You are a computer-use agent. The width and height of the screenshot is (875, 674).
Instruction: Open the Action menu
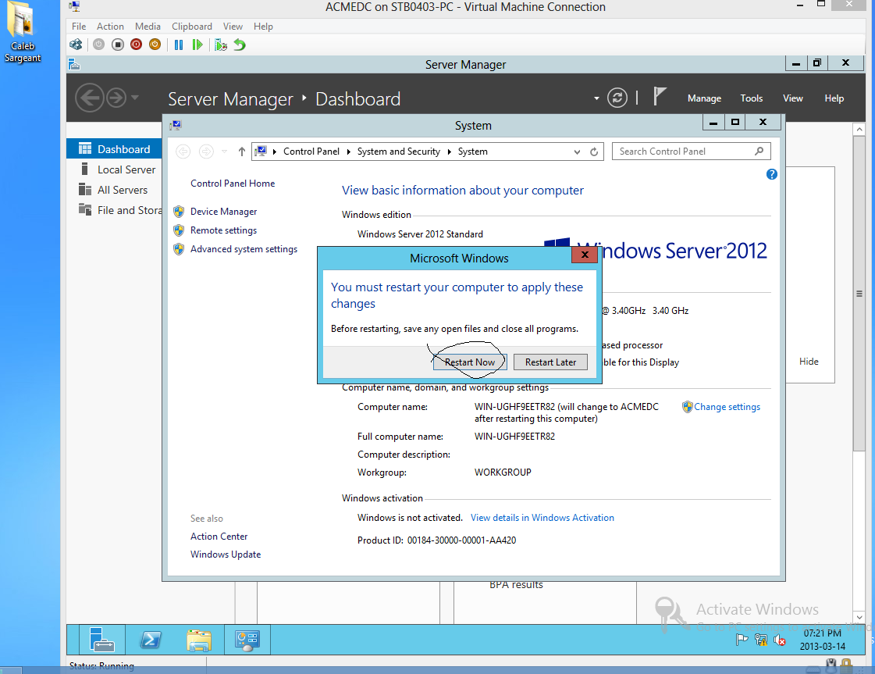(x=111, y=27)
